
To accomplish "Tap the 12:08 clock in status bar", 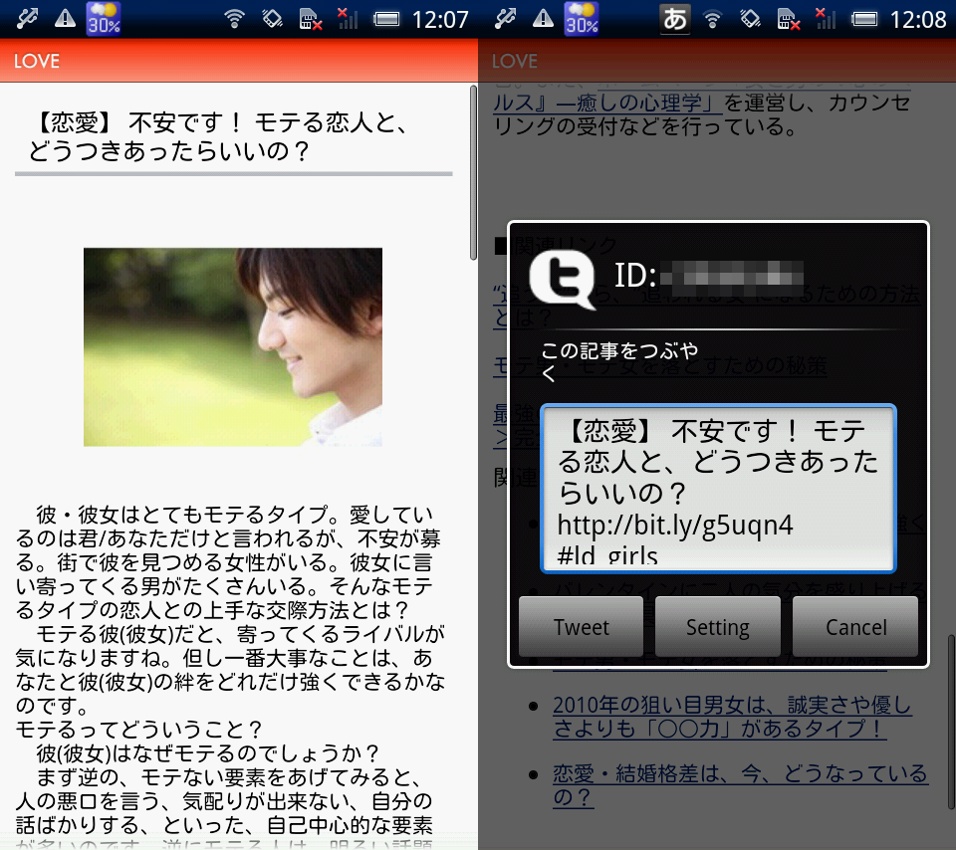I will [x=917, y=20].
